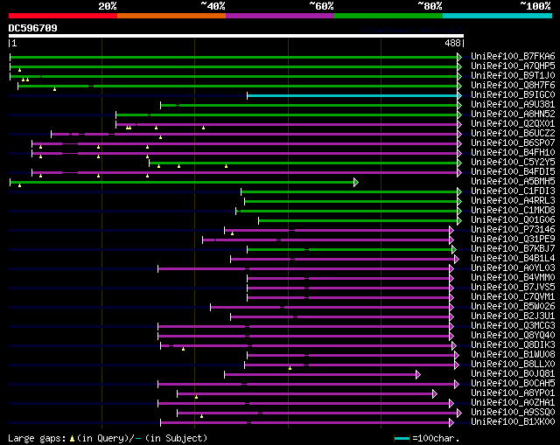560x445 pixels.
Task: Select the UniRef100_B5W026 label
Action: click(x=513, y=307)
